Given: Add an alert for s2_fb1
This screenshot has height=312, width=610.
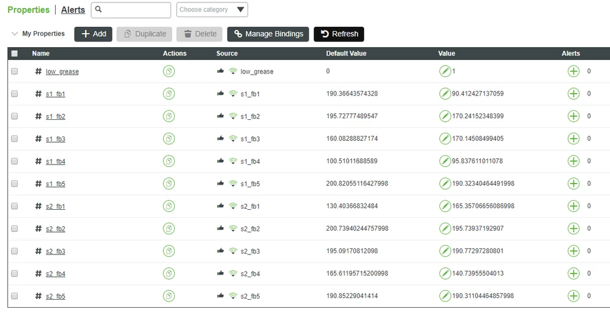Looking at the screenshot, I should click(574, 206).
